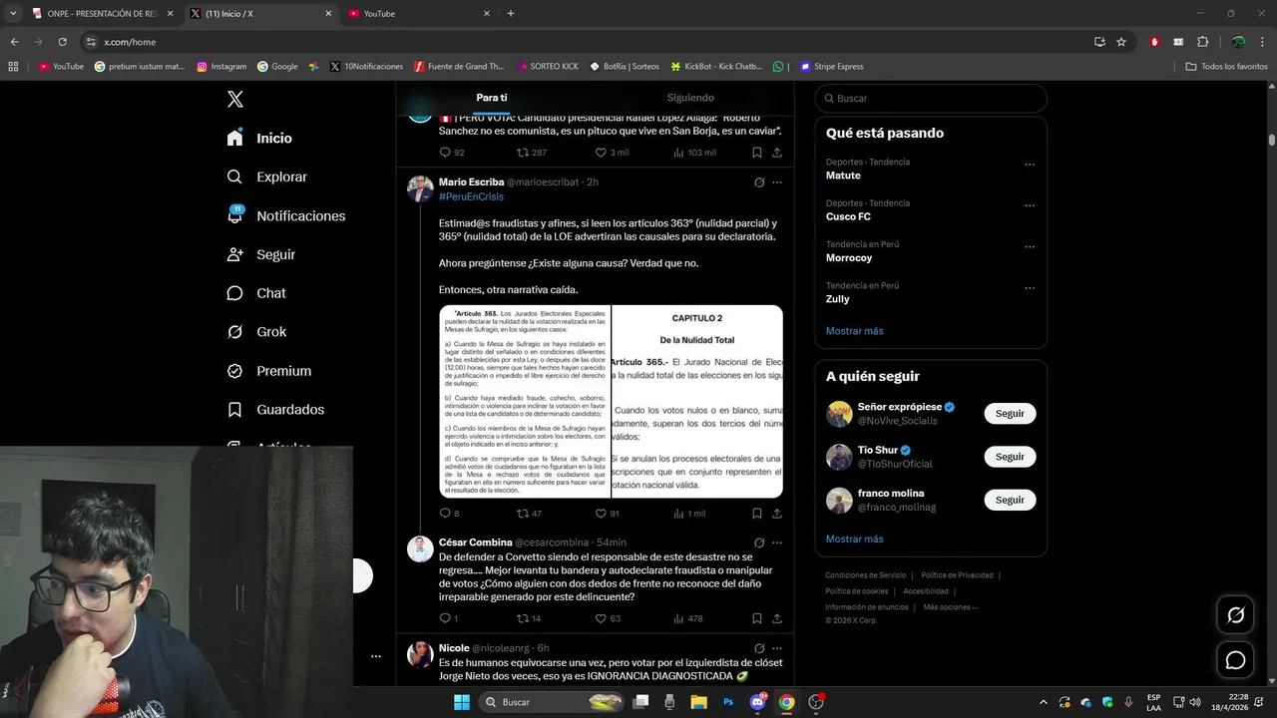Screen dimensions: 1277x718
Task: Reply to César Combina's post
Action: point(449,618)
